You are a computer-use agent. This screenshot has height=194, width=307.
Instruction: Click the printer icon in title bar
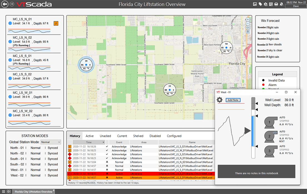pyautogui.click(x=276, y=4)
